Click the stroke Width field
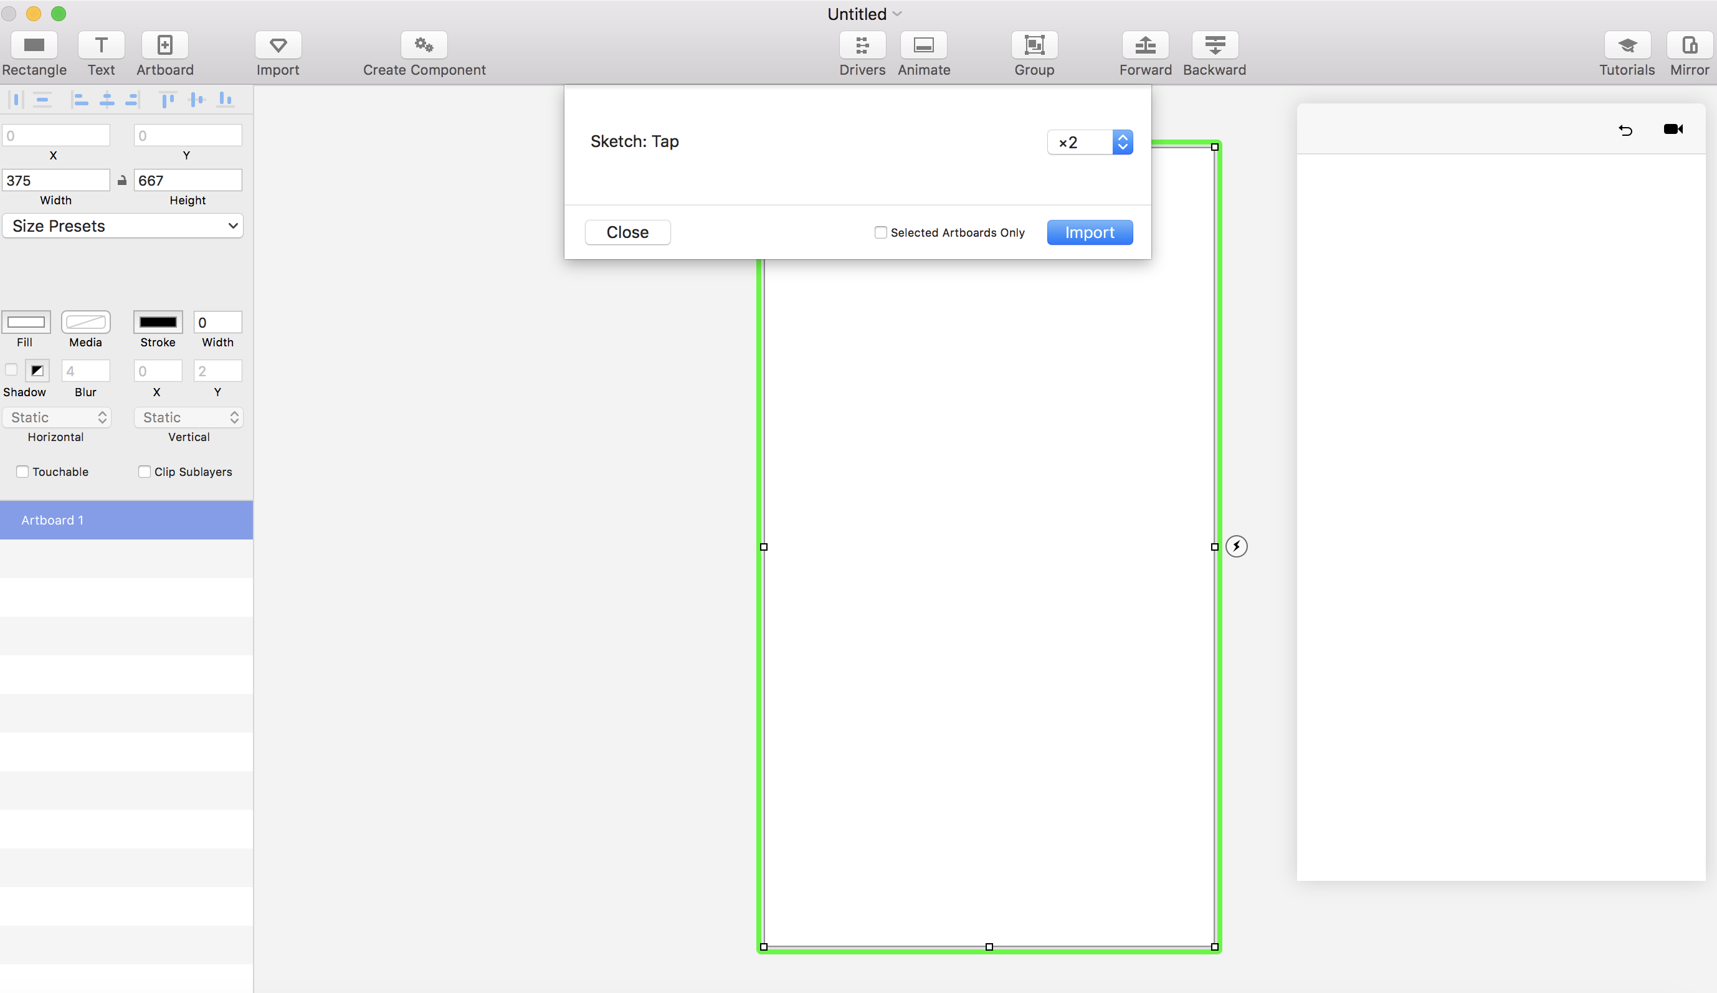The image size is (1717, 993). pyautogui.click(x=218, y=322)
